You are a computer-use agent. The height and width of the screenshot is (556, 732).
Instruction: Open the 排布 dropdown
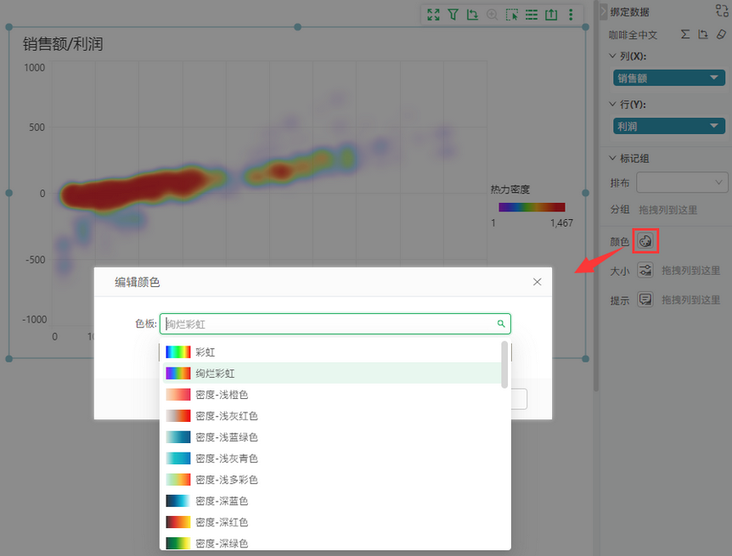[682, 182]
